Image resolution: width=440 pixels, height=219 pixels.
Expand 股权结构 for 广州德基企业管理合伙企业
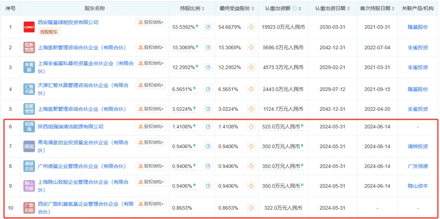[x=151, y=166]
